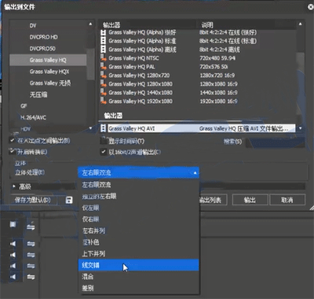Select DVCPRO50 in the category list
Viewport: 314px width, 299px height.
(42, 49)
